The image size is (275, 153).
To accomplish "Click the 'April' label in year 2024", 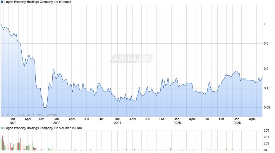I will [133, 119].
